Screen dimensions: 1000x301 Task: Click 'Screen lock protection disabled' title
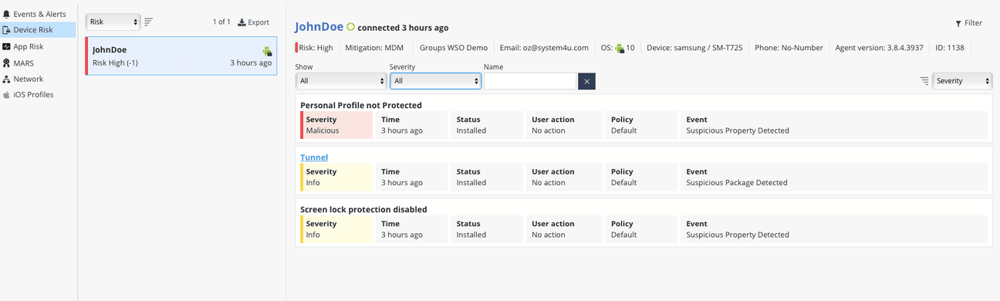tap(363, 209)
